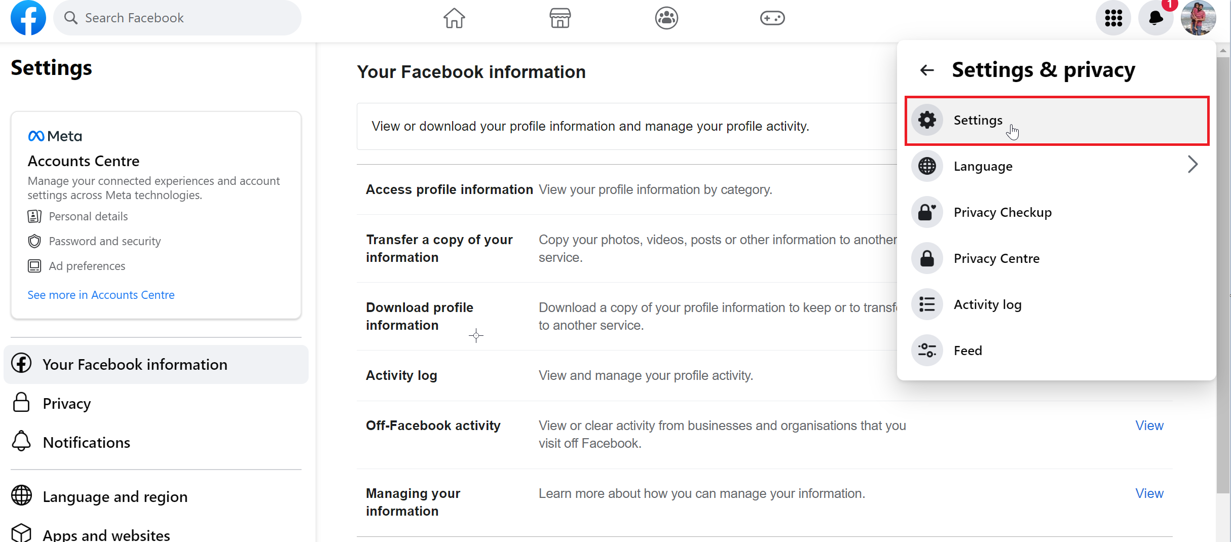Click See more in Accounts Centre
The width and height of the screenshot is (1231, 542).
click(x=101, y=294)
